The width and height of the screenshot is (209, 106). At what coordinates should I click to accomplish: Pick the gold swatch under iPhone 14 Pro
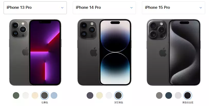point(99,95)
